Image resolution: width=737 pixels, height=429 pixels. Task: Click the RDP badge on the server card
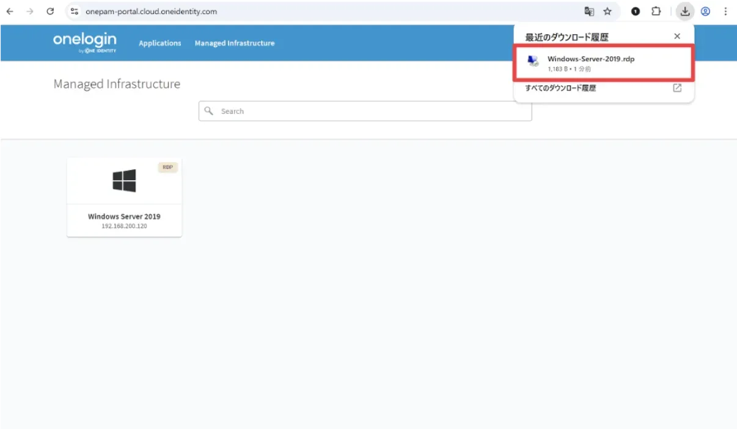(167, 167)
